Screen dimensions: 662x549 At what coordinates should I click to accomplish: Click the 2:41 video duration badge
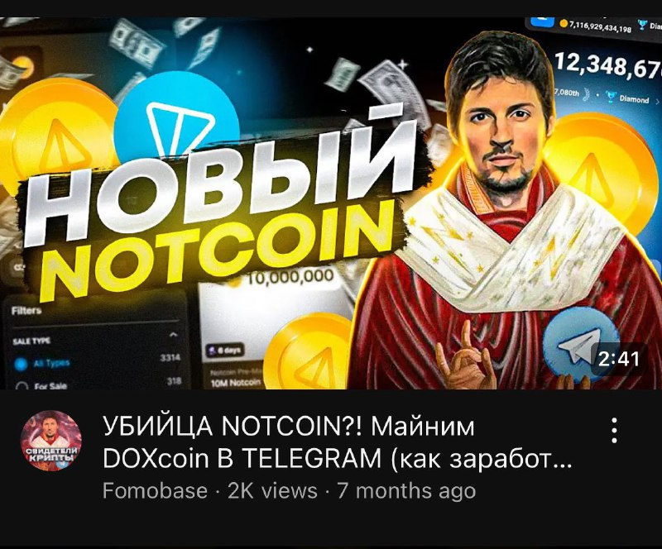pos(618,359)
